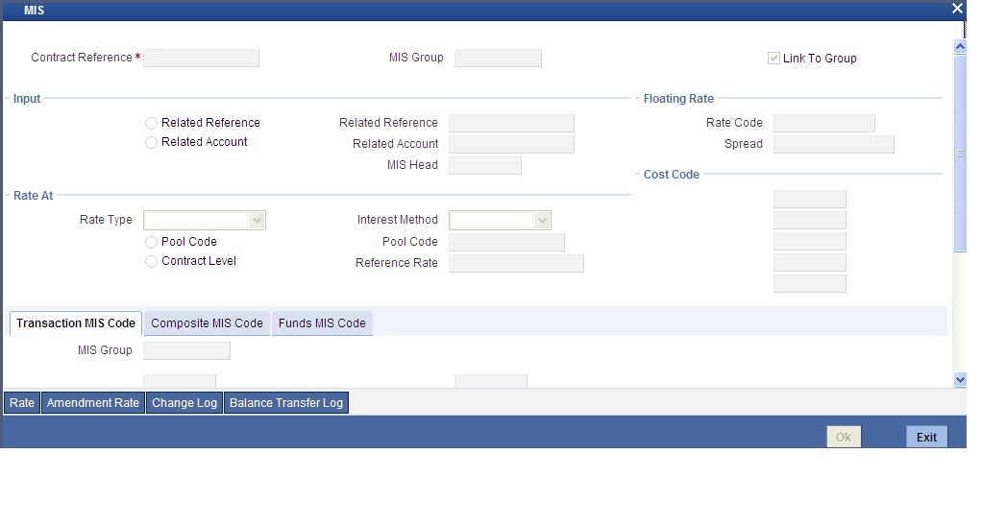This screenshot has height=525, width=982.
Task: Click the vertical scrollbar thumb
Action: 960,154
